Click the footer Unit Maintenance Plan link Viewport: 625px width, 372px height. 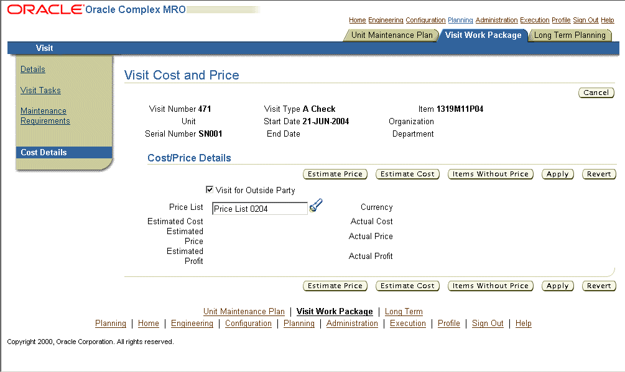click(x=244, y=312)
